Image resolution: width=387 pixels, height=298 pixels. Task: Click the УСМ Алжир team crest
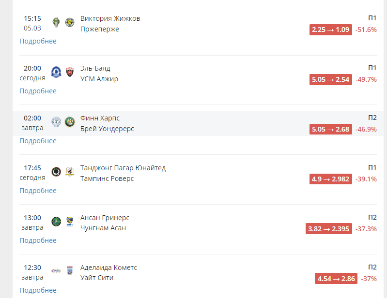70,72
